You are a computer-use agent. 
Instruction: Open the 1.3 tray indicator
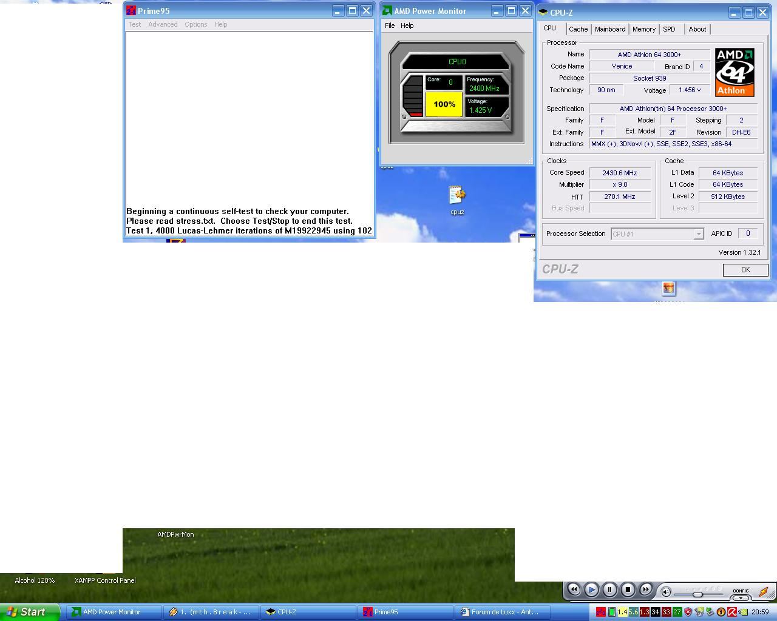(645, 612)
